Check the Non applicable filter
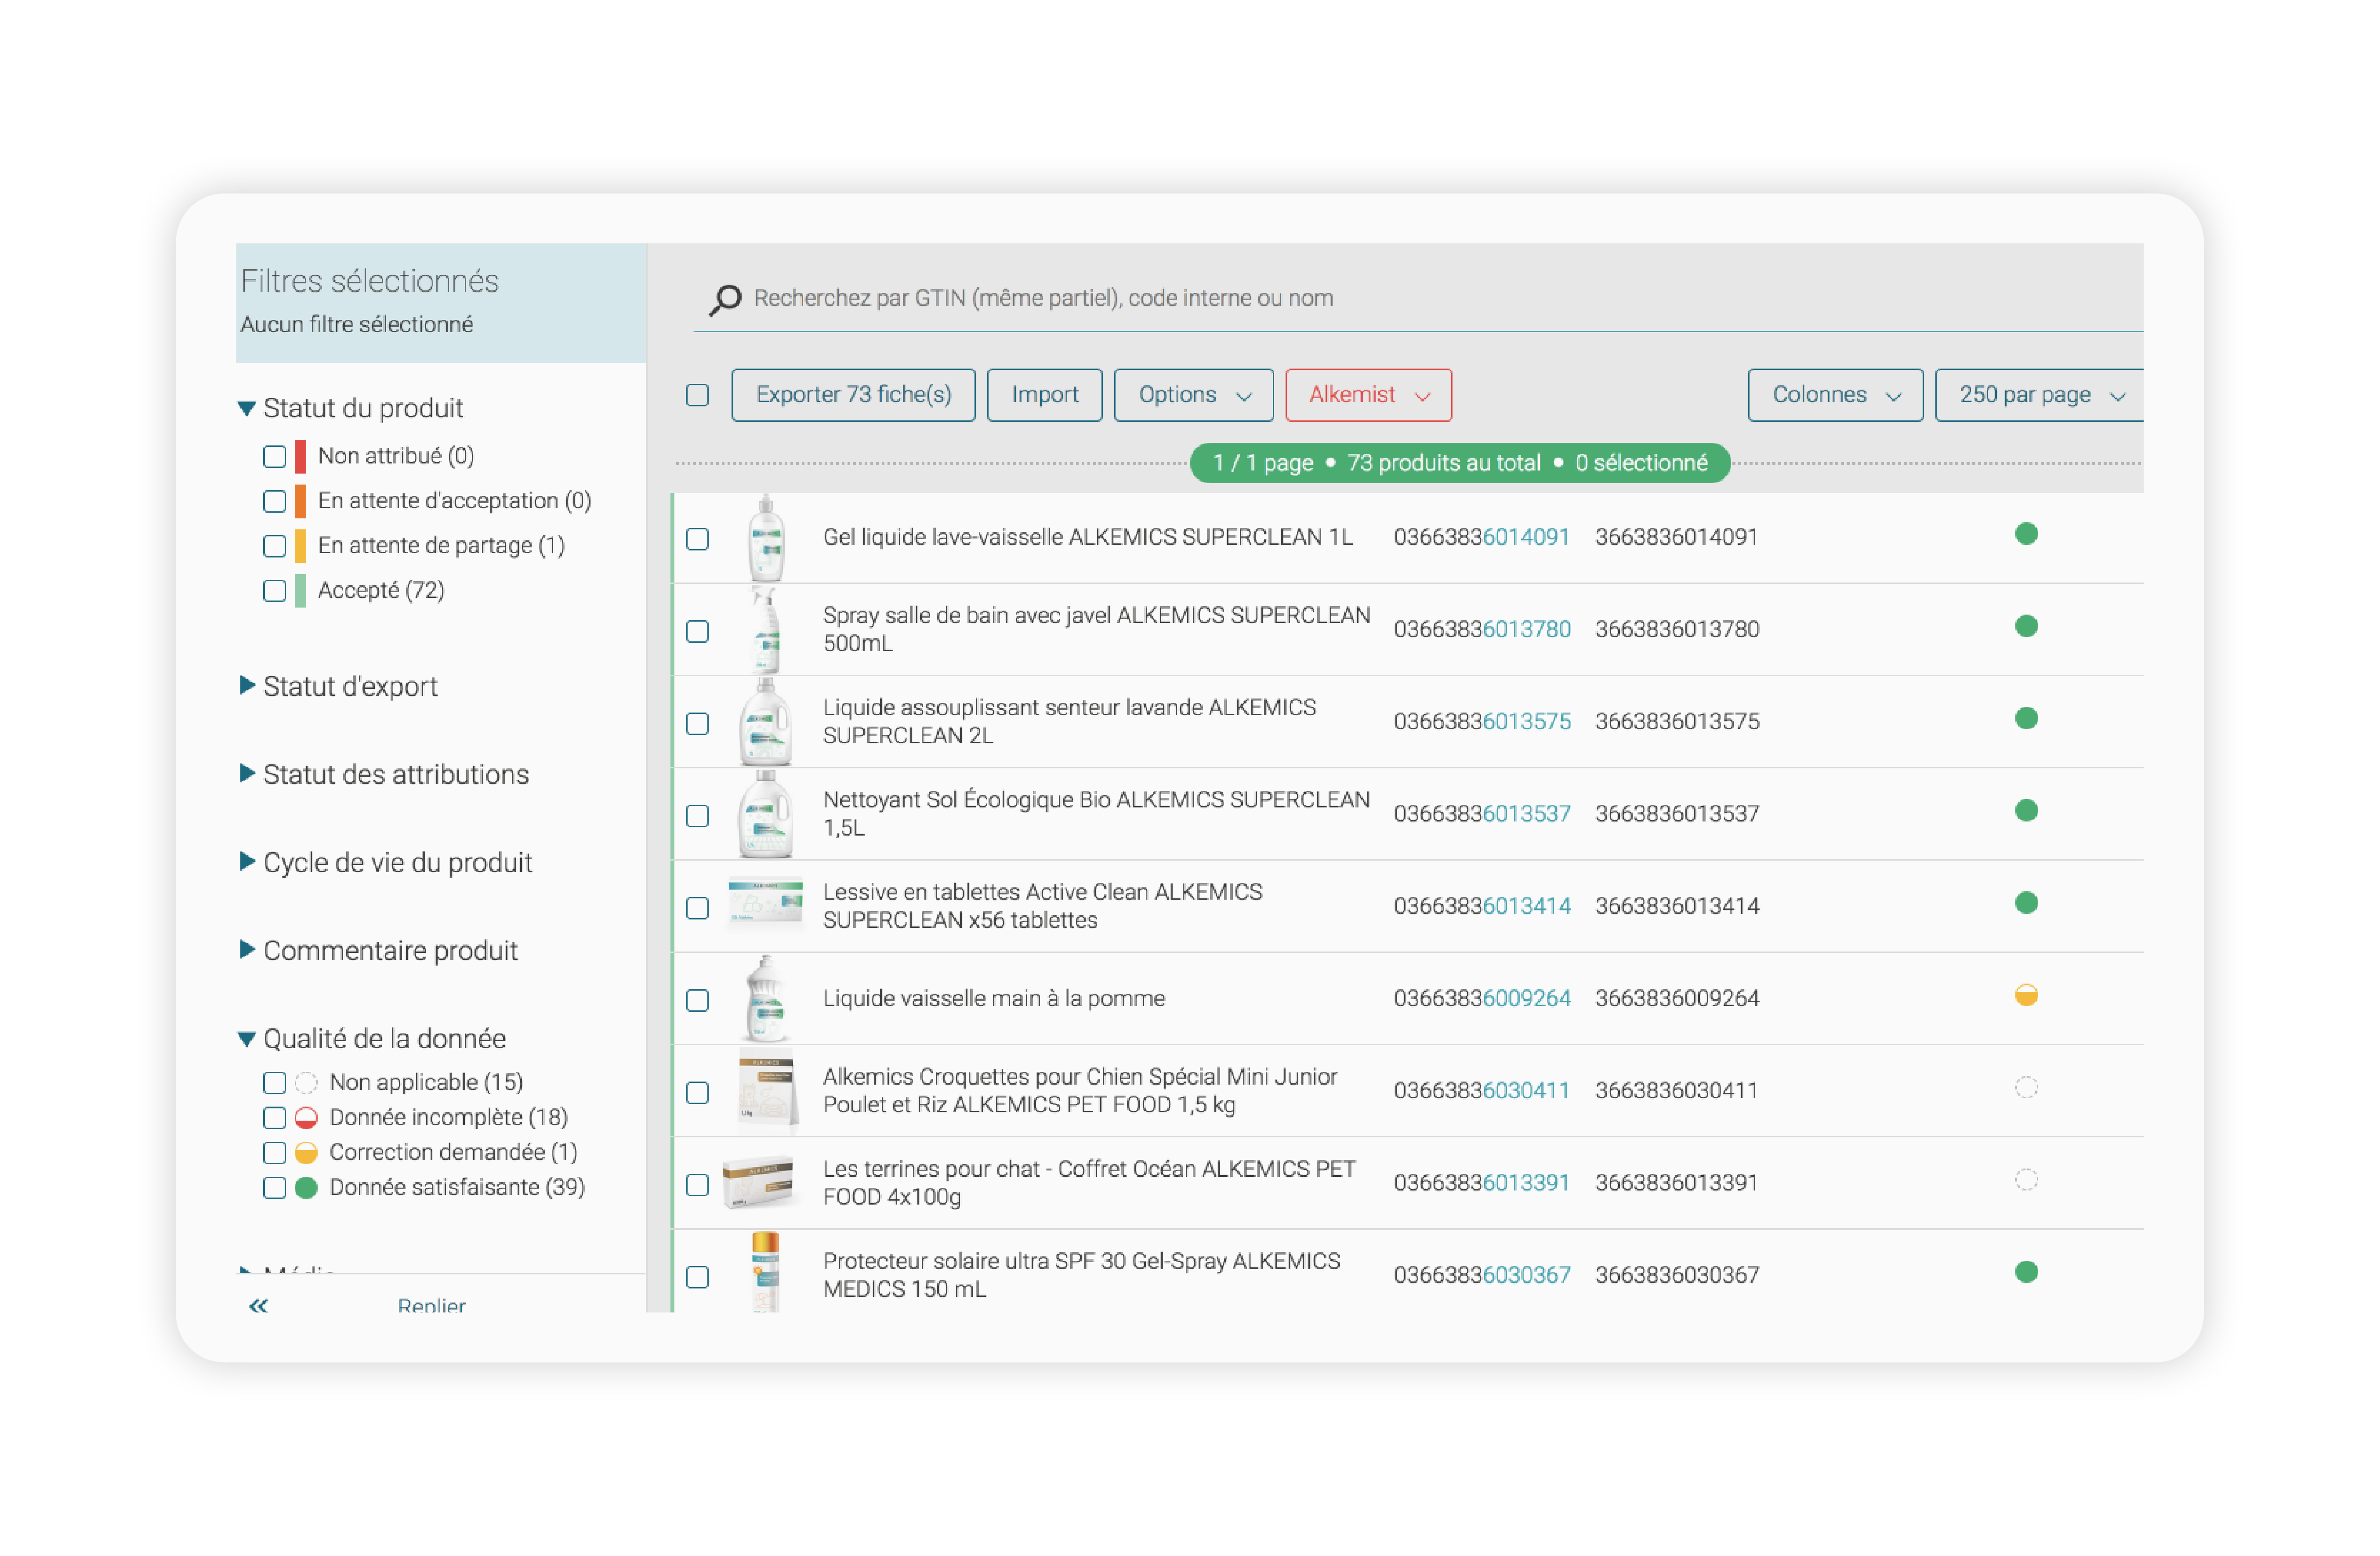Image resolution: width=2380 pixels, height=1556 pixels. (x=274, y=1083)
